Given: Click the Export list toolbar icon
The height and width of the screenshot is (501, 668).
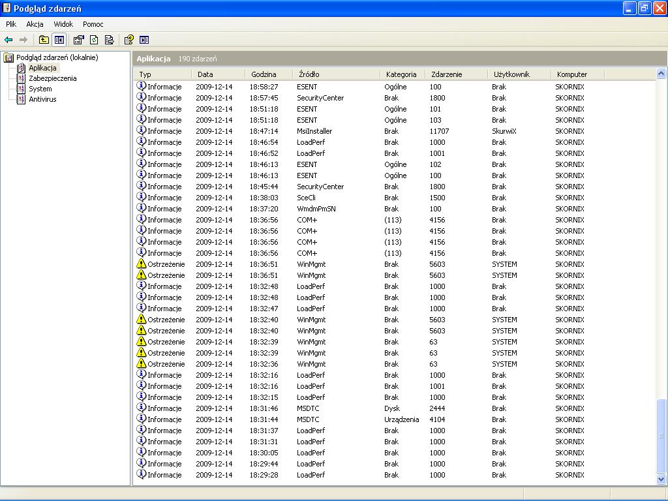Looking at the screenshot, I should tap(110, 40).
